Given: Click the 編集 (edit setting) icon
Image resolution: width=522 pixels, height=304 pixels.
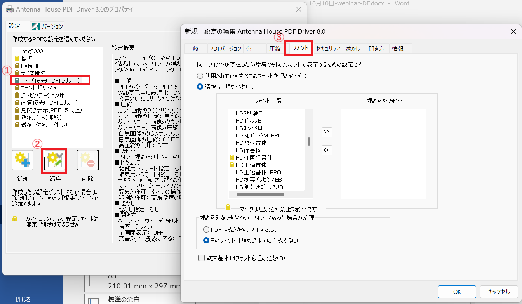Looking at the screenshot, I should click(55, 161).
